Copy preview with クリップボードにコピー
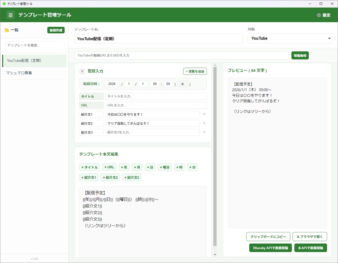Screen dimensions: 338x263 [268, 237]
